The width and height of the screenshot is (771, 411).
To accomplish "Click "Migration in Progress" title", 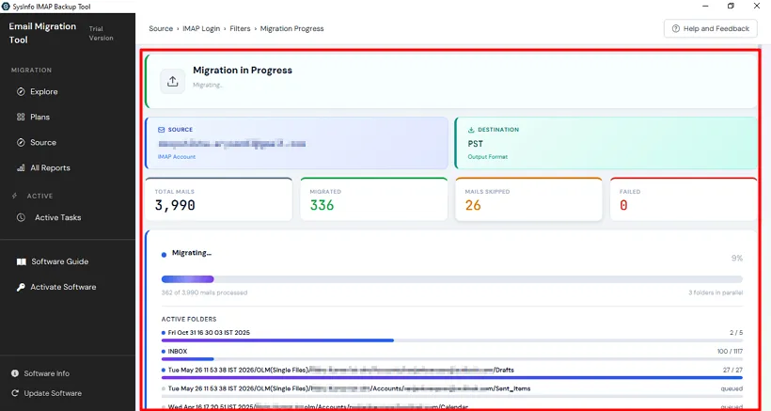I will (243, 71).
